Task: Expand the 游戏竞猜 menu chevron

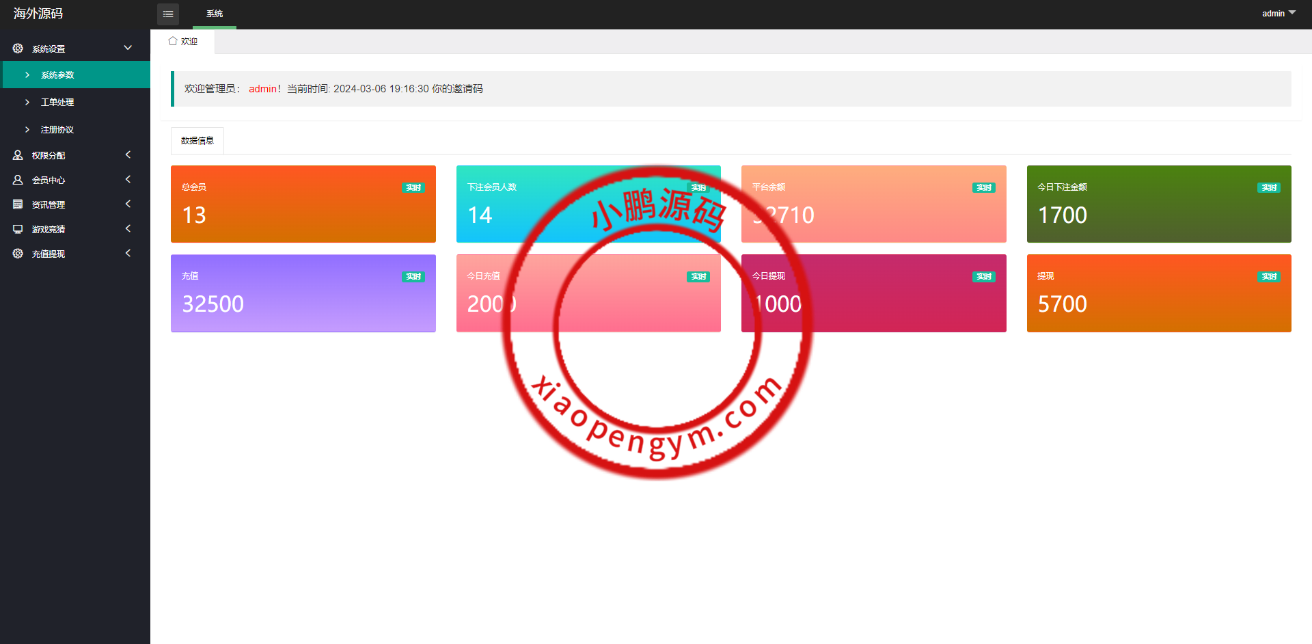Action: click(128, 228)
